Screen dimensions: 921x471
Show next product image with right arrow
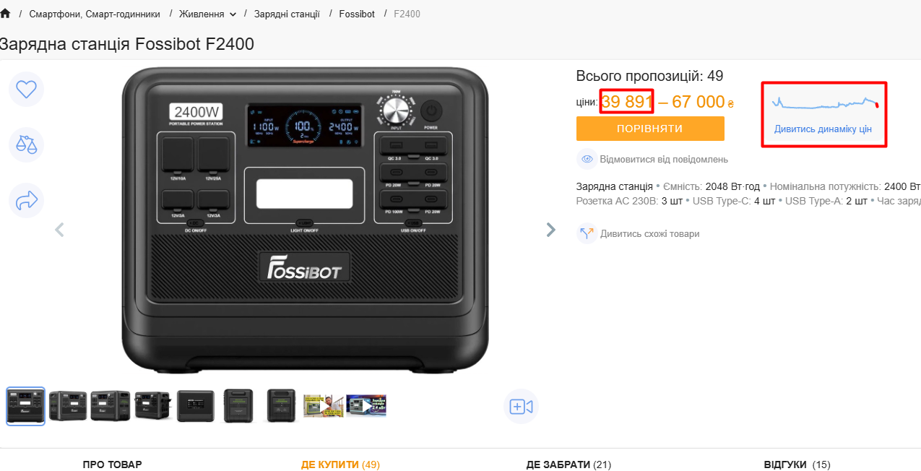point(551,230)
